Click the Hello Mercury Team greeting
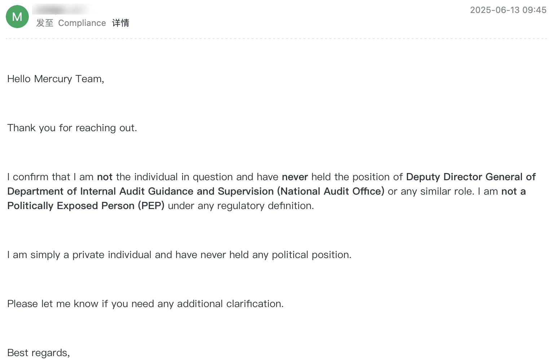Screen dimensions: 554x359 56,79
